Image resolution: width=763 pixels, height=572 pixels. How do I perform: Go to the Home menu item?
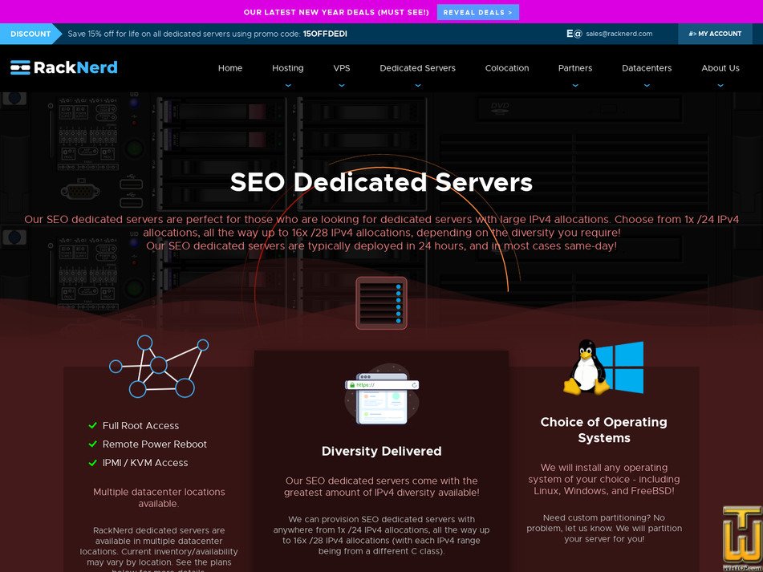pos(230,68)
